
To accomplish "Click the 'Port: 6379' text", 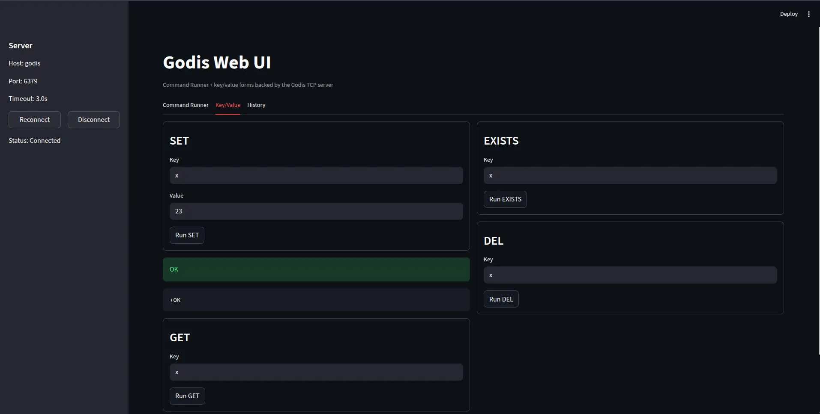I will pyautogui.click(x=23, y=81).
